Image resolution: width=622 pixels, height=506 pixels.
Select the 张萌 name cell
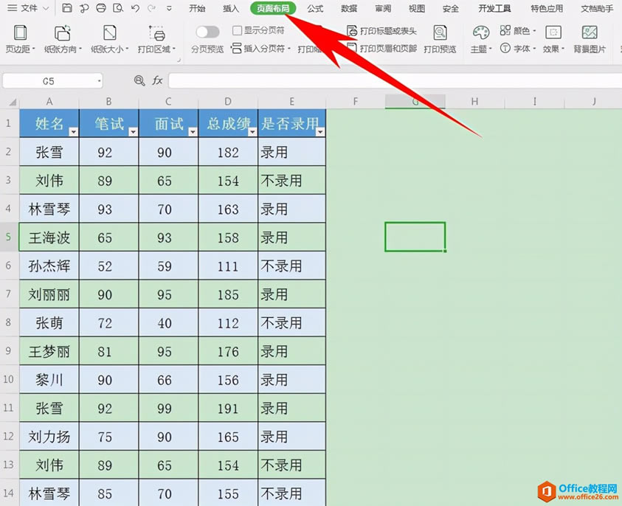[x=49, y=323]
